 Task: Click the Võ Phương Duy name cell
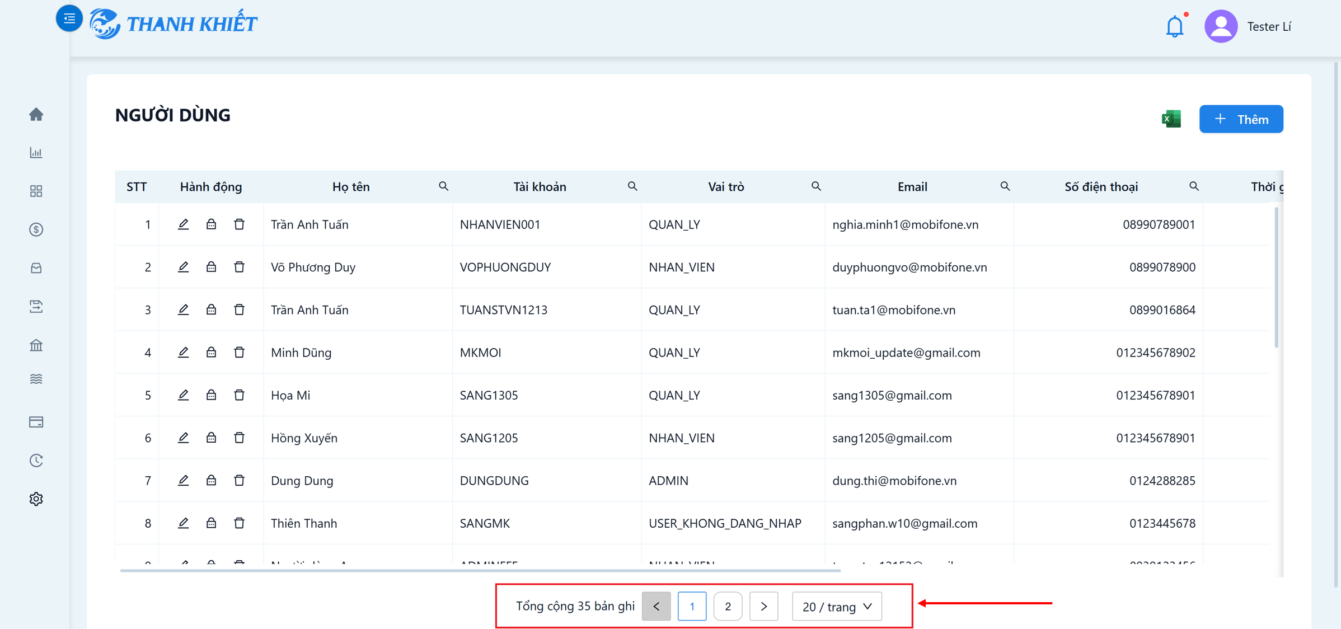pos(313,267)
